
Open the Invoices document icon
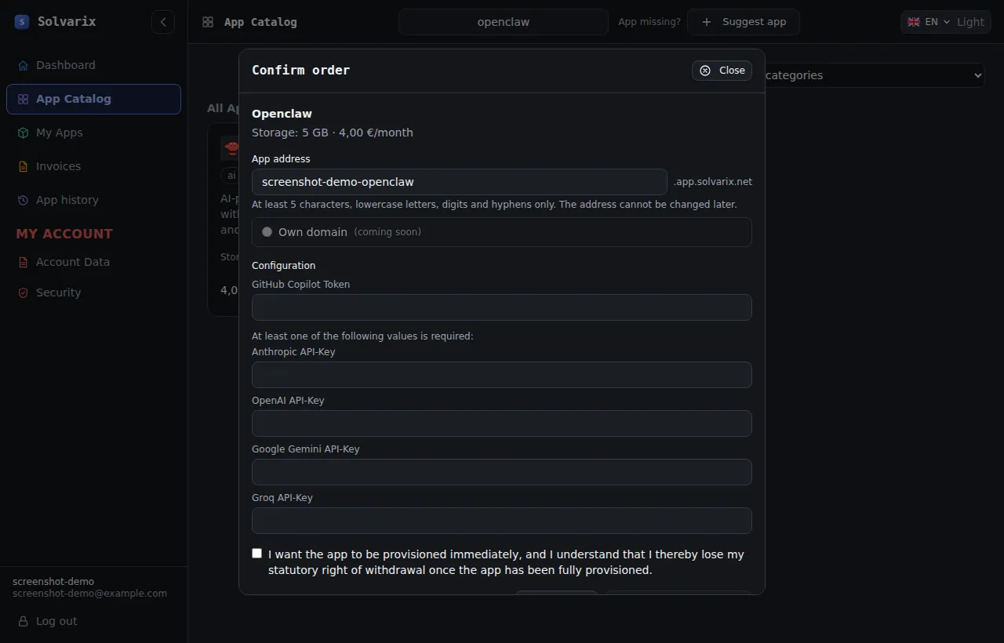(23, 166)
